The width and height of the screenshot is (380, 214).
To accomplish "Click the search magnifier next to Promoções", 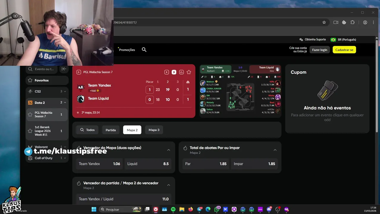I will coord(144,50).
